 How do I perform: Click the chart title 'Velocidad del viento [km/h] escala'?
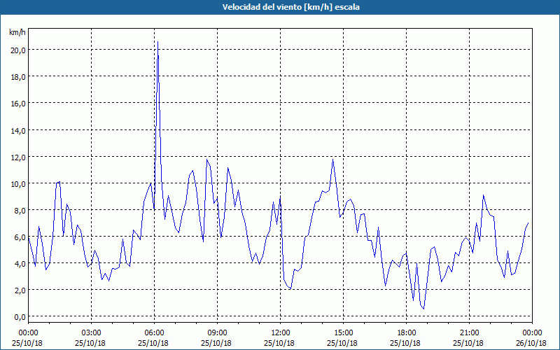pyautogui.click(x=290, y=7)
